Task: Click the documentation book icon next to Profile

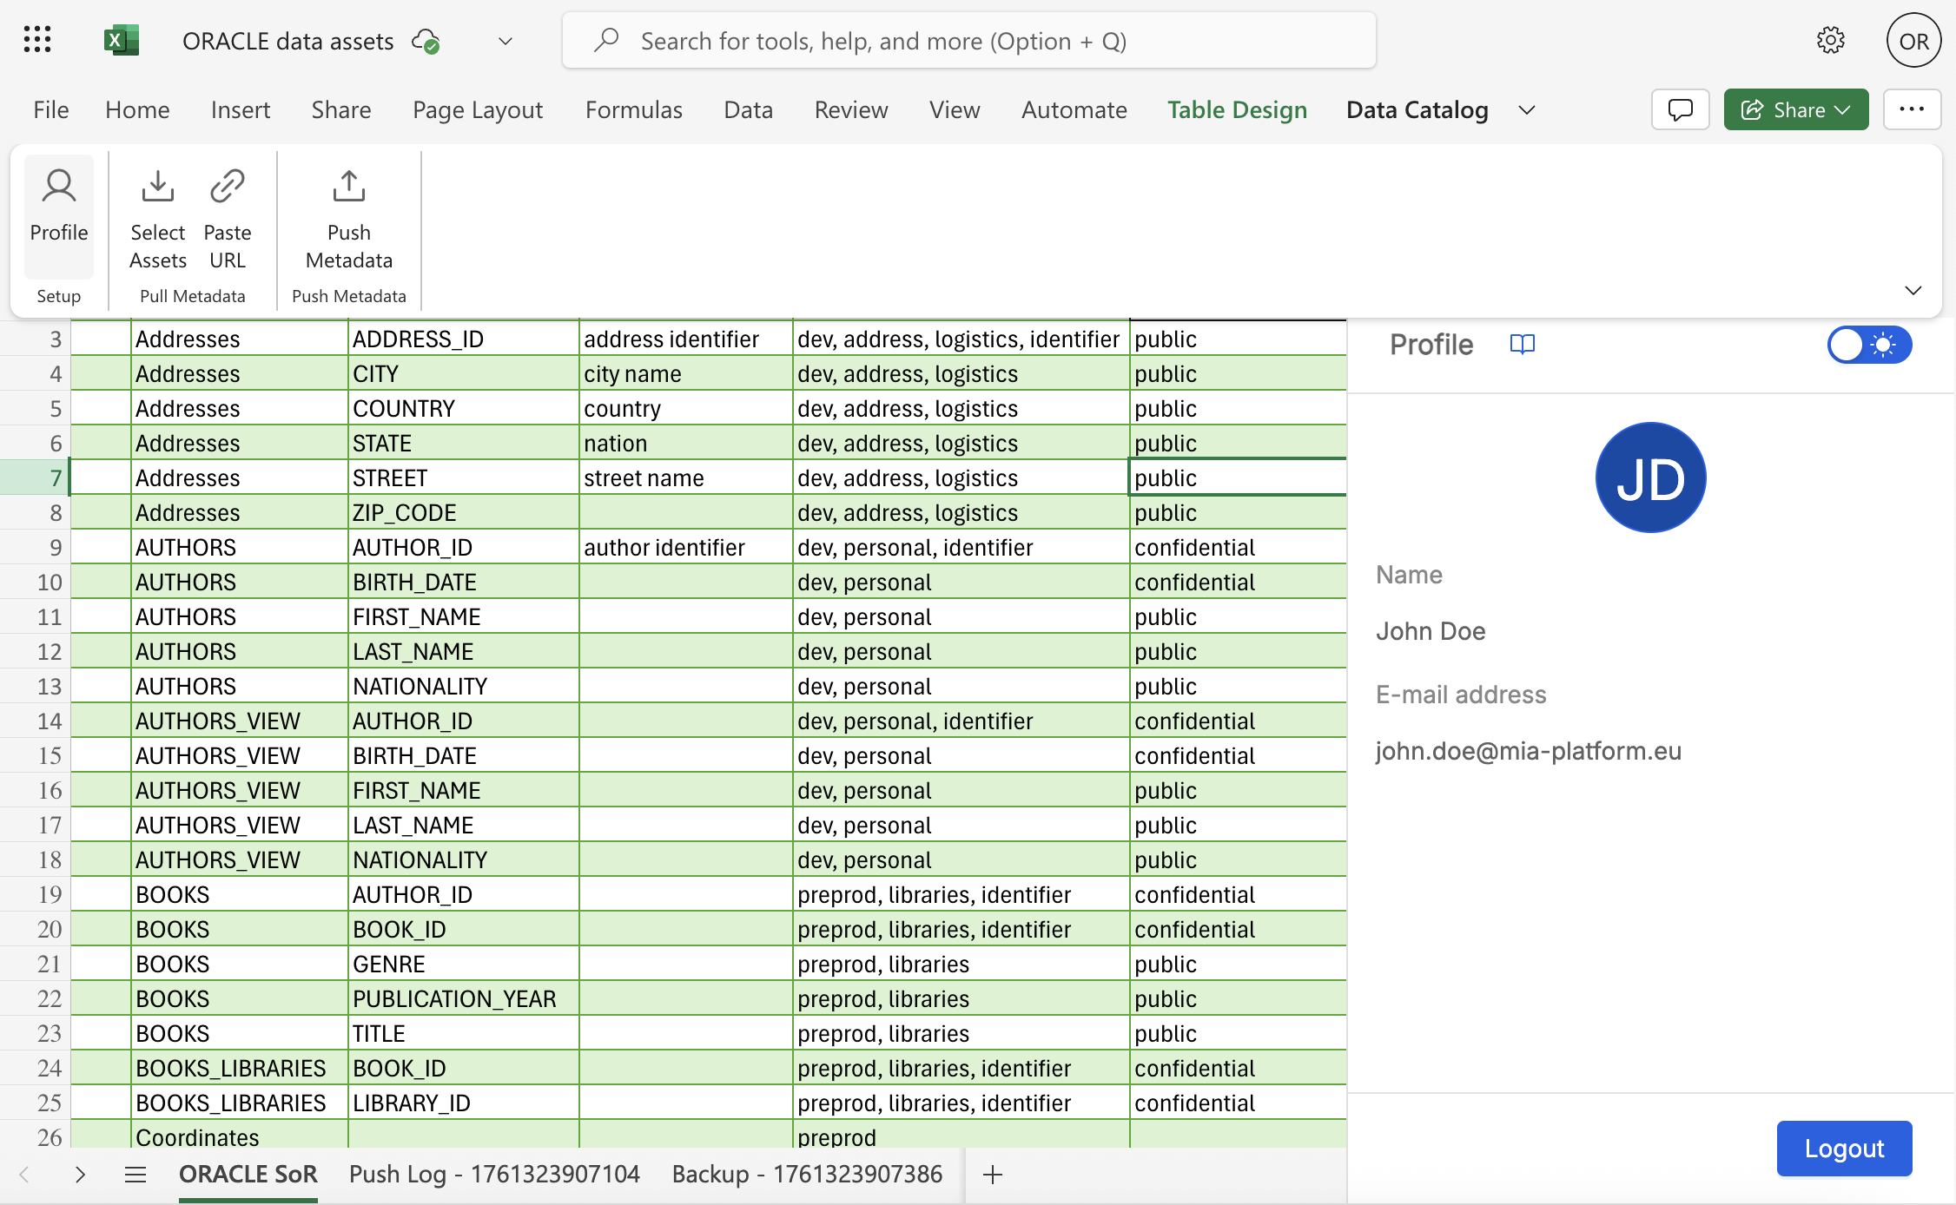Action: [1523, 344]
